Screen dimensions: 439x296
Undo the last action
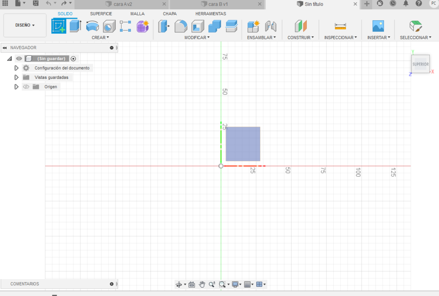[x=48, y=3]
